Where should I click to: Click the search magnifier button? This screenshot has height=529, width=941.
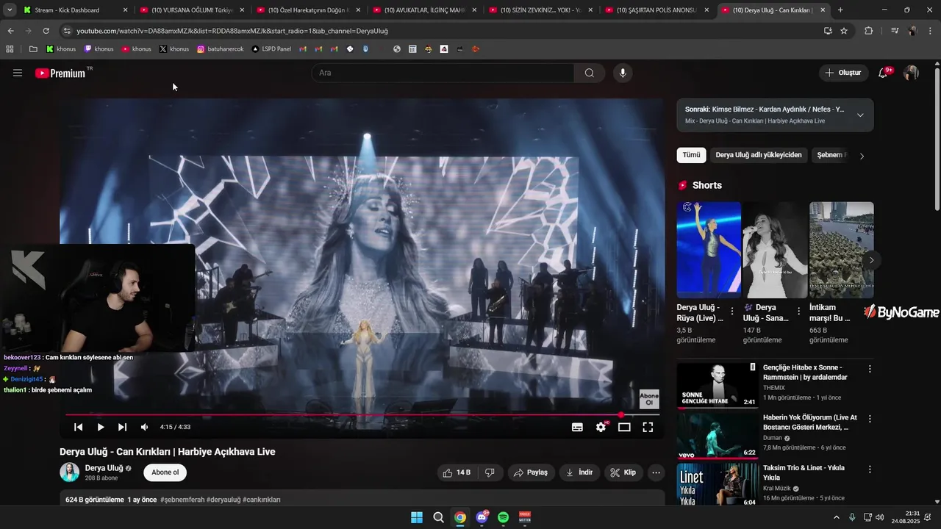point(590,73)
